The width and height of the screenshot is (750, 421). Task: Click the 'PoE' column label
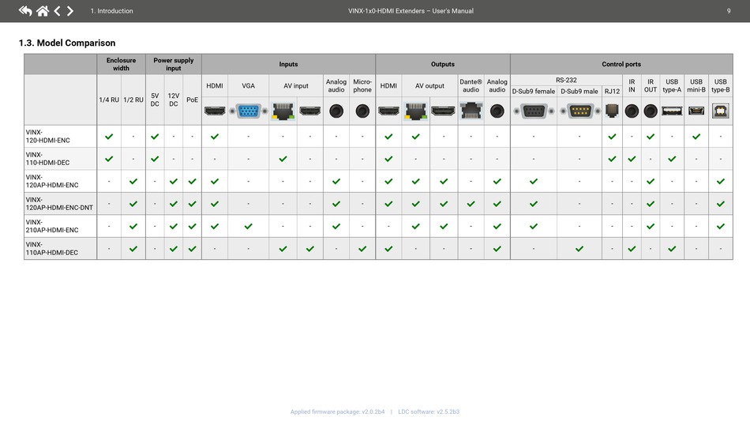[193, 100]
